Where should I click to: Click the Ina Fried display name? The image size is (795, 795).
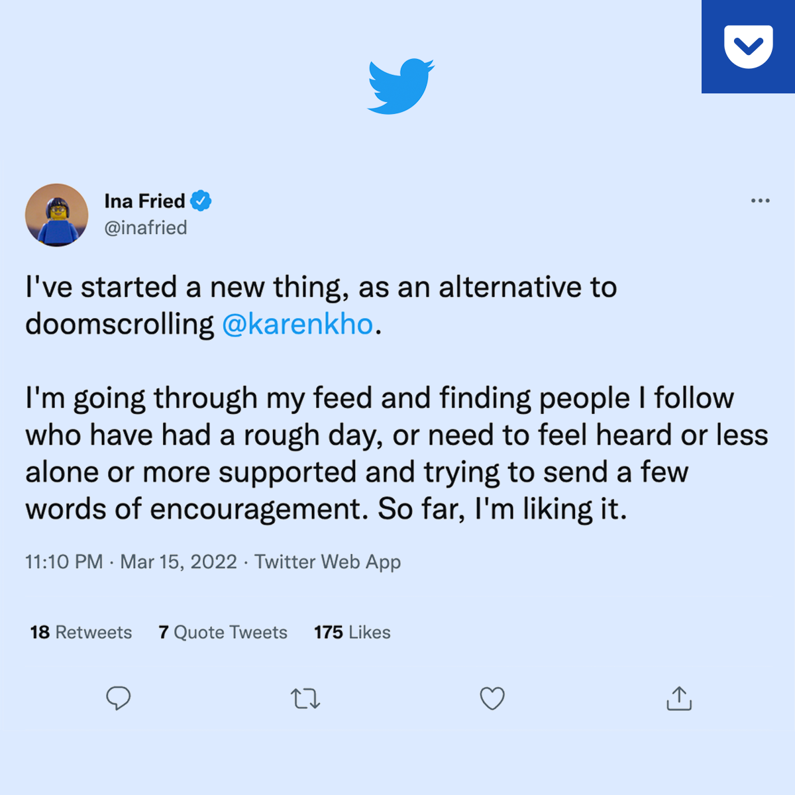click(x=144, y=201)
